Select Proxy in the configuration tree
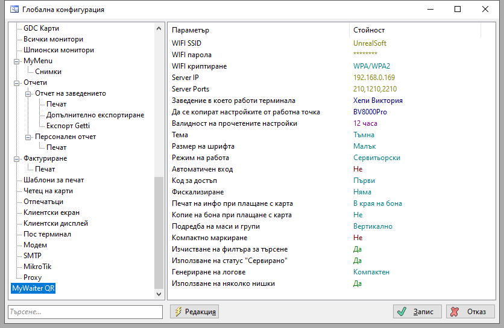Viewport: 504px width, 328px height. click(x=33, y=277)
